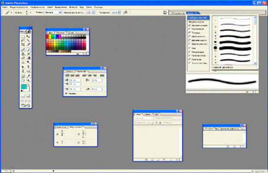The height and width of the screenshot is (173, 268).
Task: Toggle the palettes icon beside the palette well
Action: point(165,13)
